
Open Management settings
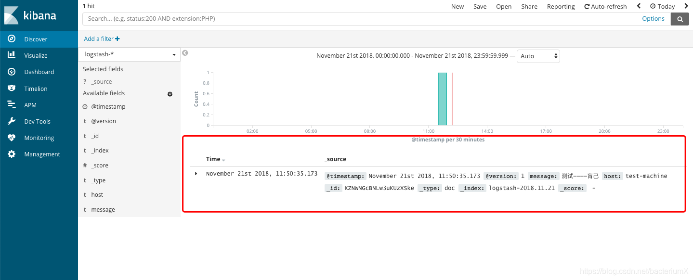[x=39, y=154]
